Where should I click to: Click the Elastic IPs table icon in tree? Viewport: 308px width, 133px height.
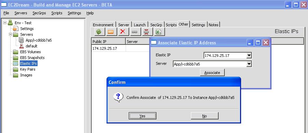(x=16, y=63)
